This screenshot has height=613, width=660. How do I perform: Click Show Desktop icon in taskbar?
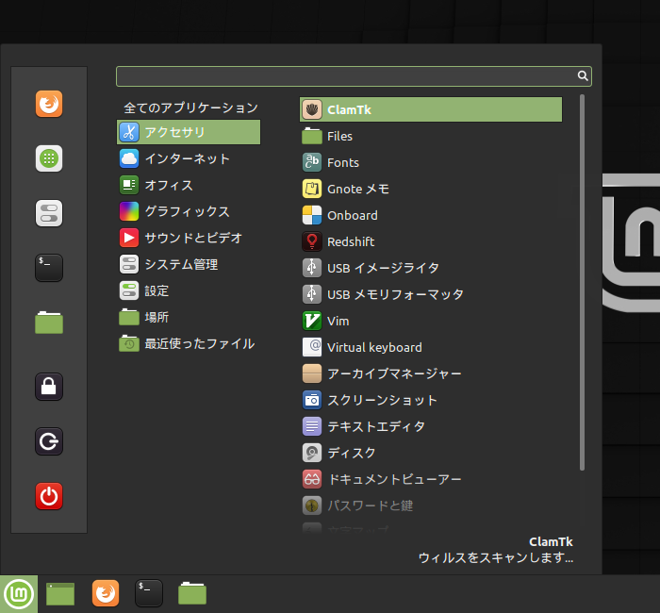tap(60, 594)
